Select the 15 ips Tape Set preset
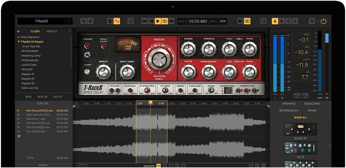346x168 pixels. tap(31, 46)
